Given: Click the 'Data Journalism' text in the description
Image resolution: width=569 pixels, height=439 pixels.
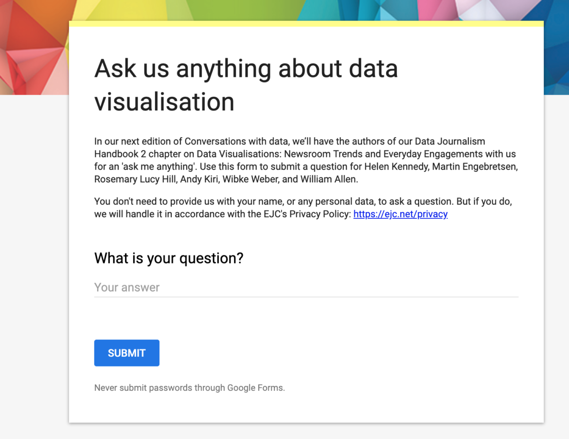Looking at the screenshot, I should pyautogui.click(x=450, y=141).
